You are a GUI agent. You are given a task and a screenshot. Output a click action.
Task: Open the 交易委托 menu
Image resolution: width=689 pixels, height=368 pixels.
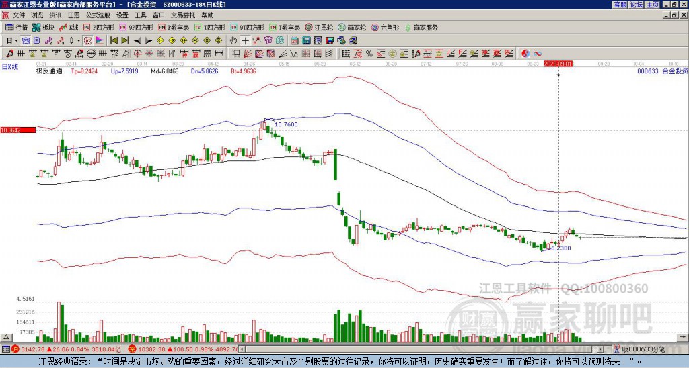[183, 15]
